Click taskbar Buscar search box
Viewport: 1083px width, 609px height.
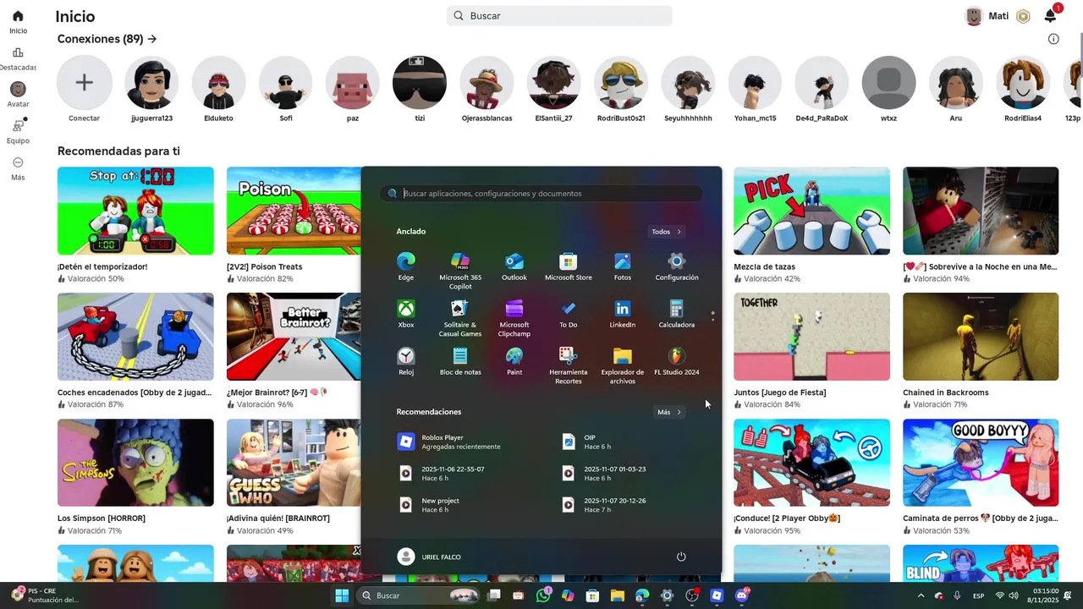[x=417, y=595]
